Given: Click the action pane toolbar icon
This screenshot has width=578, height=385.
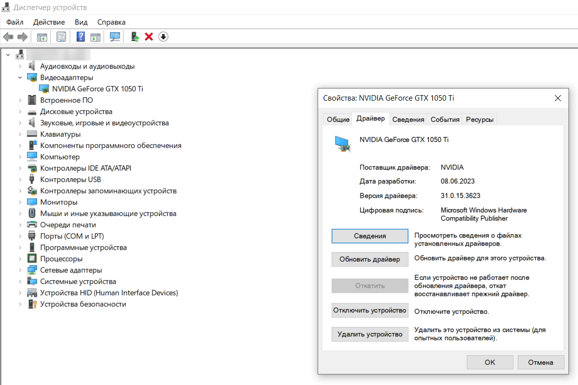Looking at the screenshot, I should [95, 37].
